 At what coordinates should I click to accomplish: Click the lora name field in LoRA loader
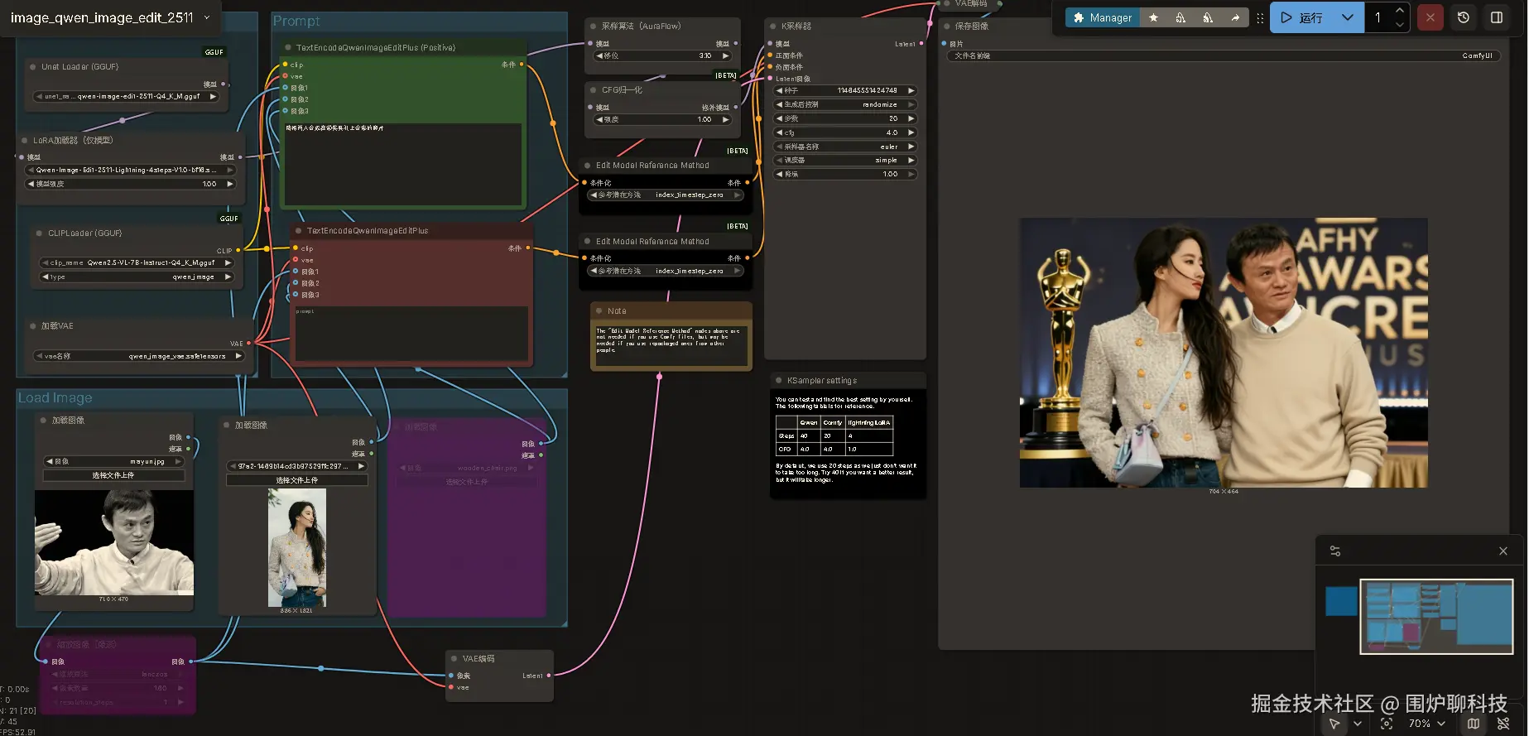click(132, 170)
